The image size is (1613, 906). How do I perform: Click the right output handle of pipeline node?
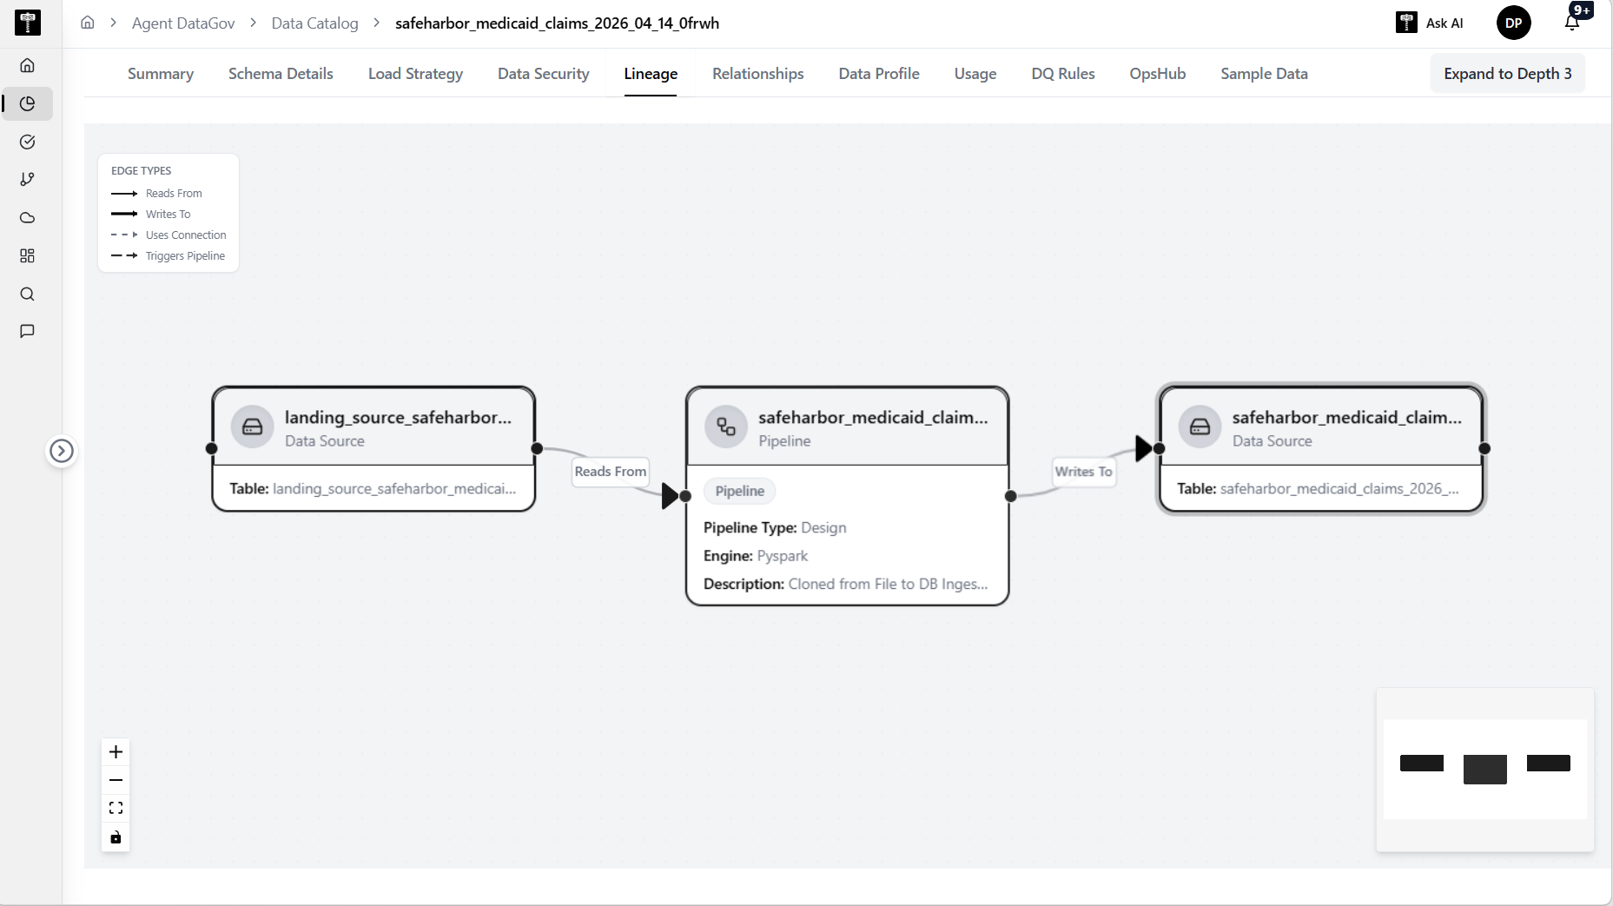[x=1010, y=496]
